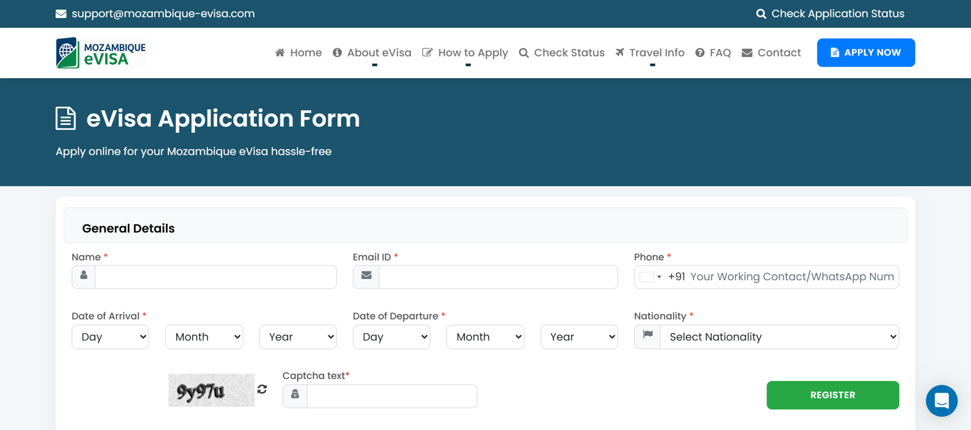Focus the phone number input field
971x430 pixels.
791,277
